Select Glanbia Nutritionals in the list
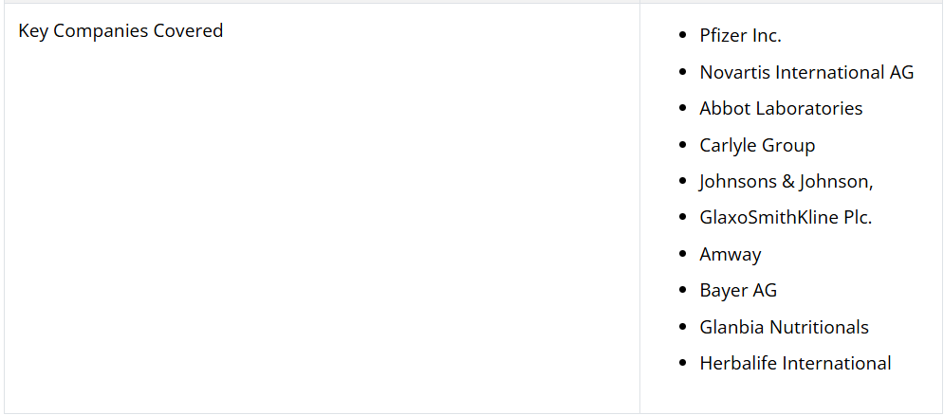944x415 pixels. pos(784,327)
